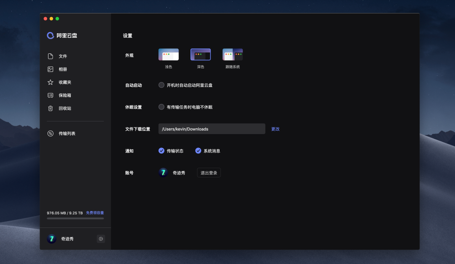Screen dimensions: 455x264
Task: Click the storage usage progress bar
Action: pos(75,219)
